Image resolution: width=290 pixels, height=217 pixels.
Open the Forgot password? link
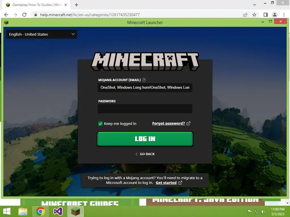tap(169, 123)
